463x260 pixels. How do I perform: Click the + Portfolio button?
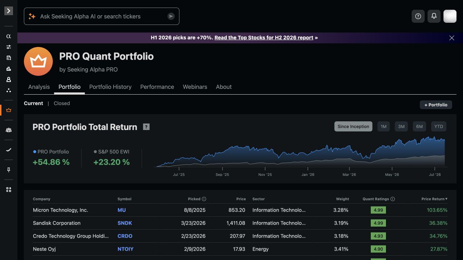(x=436, y=105)
